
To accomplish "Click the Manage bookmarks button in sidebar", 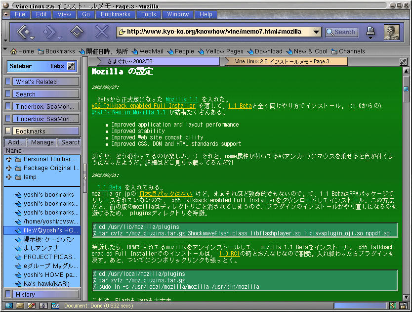I will pyautogui.click(x=42, y=142).
